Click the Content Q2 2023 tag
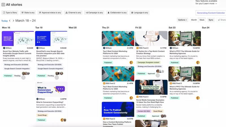Screen dimensions: 226x127 point(144,111)
